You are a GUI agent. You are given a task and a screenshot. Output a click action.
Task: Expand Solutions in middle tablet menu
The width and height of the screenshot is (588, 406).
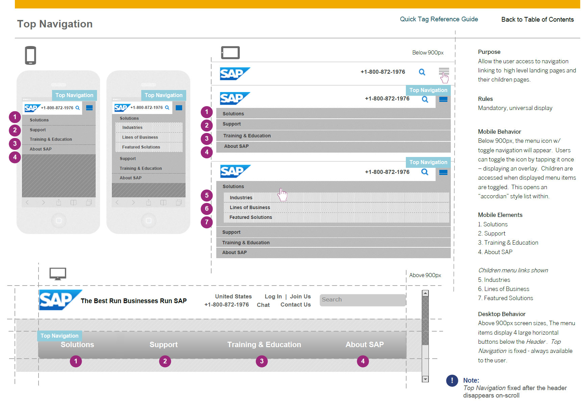click(333, 114)
